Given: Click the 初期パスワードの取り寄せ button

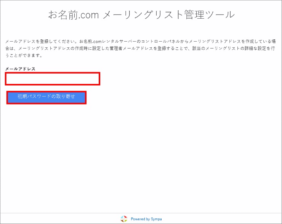Looking at the screenshot, I should coord(46,97).
